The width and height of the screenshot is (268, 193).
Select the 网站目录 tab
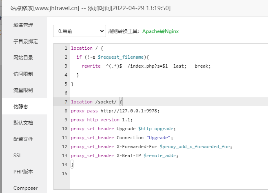(x=23, y=58)
